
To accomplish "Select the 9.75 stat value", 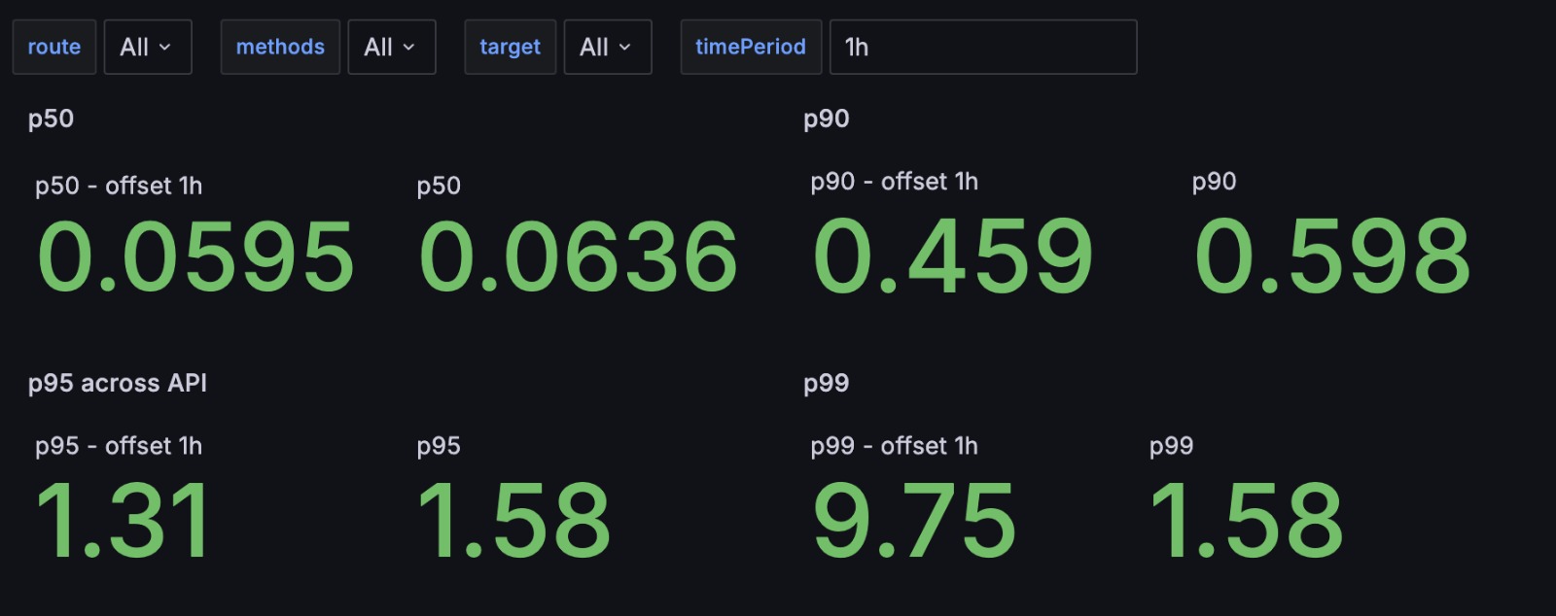I will (914, 522).
